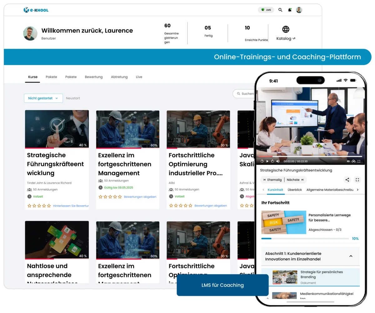Open the Nicht gestartet filter dropdown
The height and width of the screenshot is (313, 375).
click(x=43, y=98)
